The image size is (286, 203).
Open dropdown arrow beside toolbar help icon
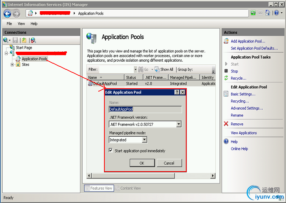282,13
